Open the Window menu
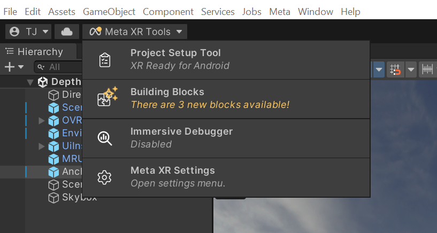437x233 pixels. coord(316,11)
